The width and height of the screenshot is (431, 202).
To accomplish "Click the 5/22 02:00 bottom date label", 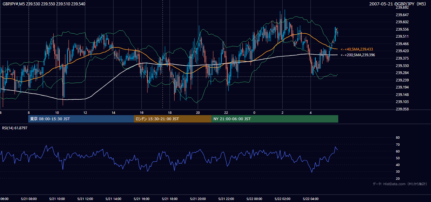I will tap(282, 199).
